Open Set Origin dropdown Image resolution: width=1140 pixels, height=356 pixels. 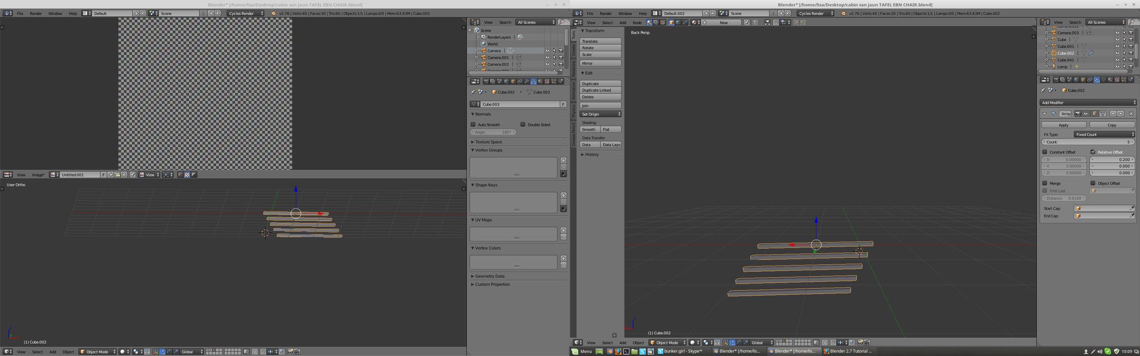[600, 114]
